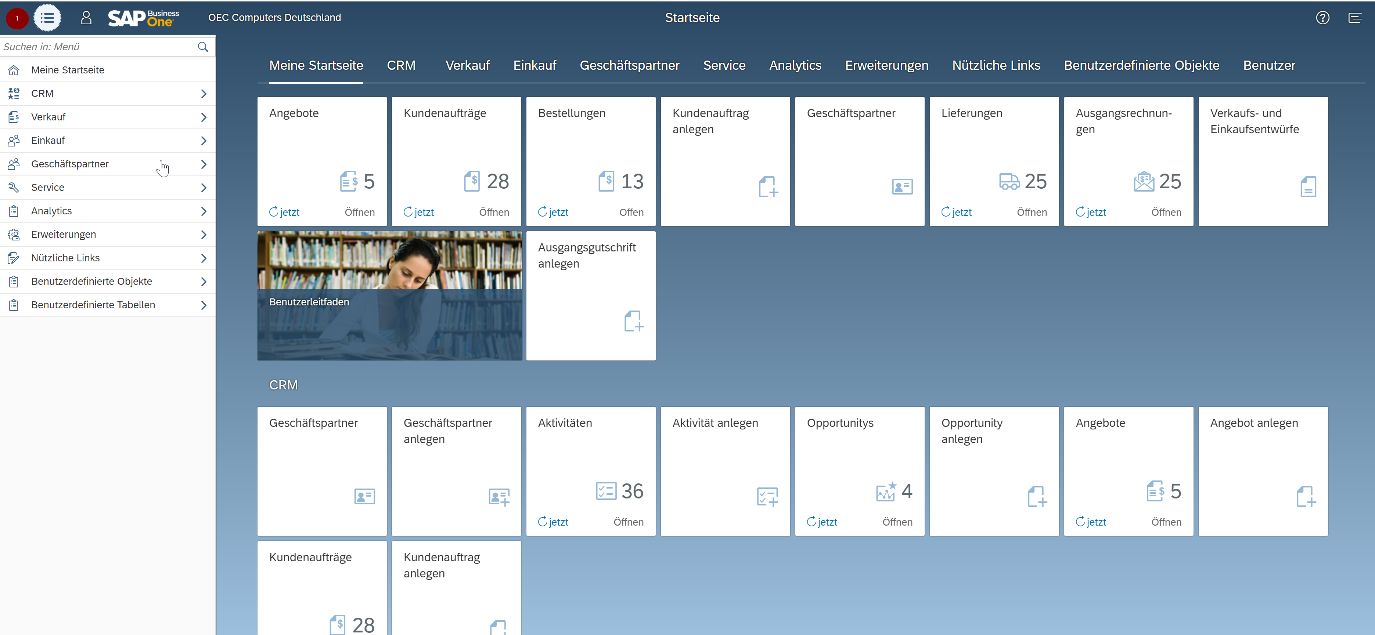Screen dimensions: 1375x635
Task: Switch to the Analytics tab
Action: [795, 66]
